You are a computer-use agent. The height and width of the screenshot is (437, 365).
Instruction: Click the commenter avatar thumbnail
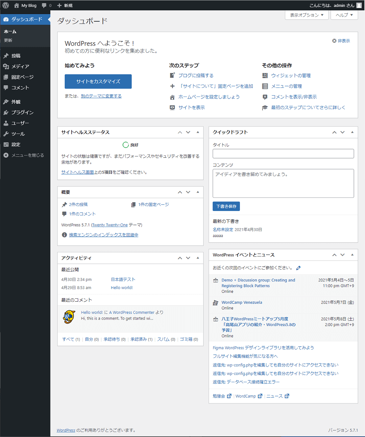tap(69, 317)
